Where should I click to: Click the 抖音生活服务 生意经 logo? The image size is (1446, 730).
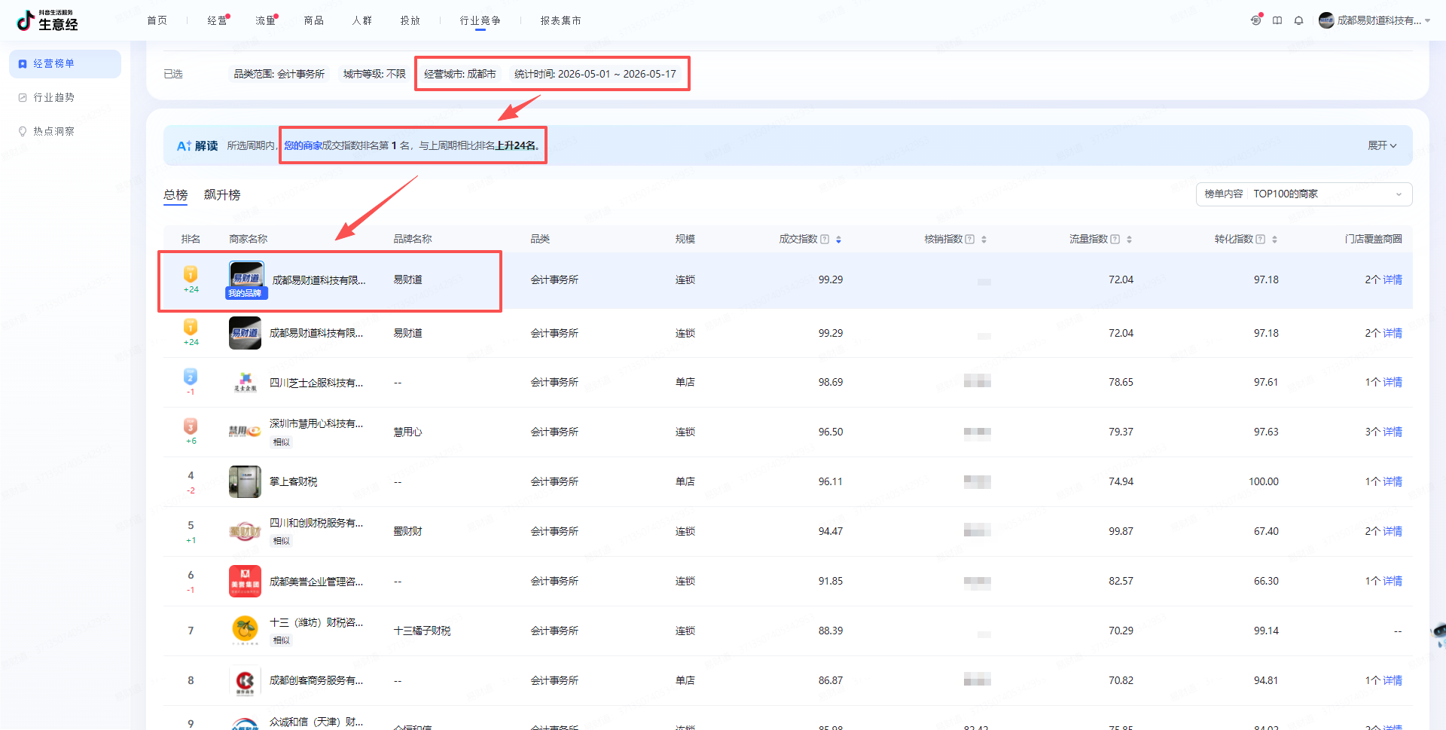pyautogui.click(x=47, y=20)
